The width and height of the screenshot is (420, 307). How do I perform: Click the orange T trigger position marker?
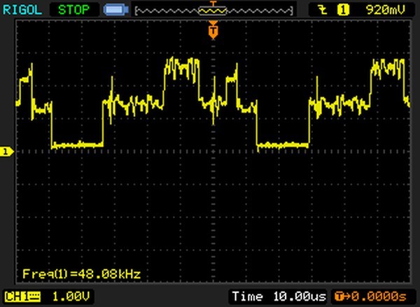[213, 30]
